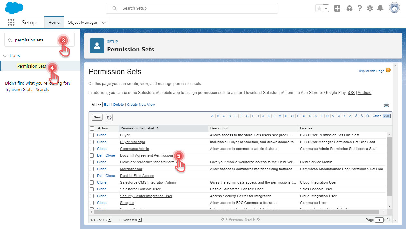Viewport: 406px width, 229px height.
Task: Switch to the Object Manager tab
Action: pos(83,22)
